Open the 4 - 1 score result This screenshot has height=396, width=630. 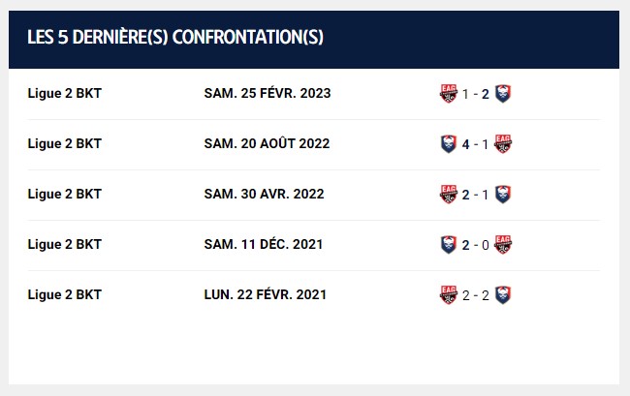coord(476,144)
